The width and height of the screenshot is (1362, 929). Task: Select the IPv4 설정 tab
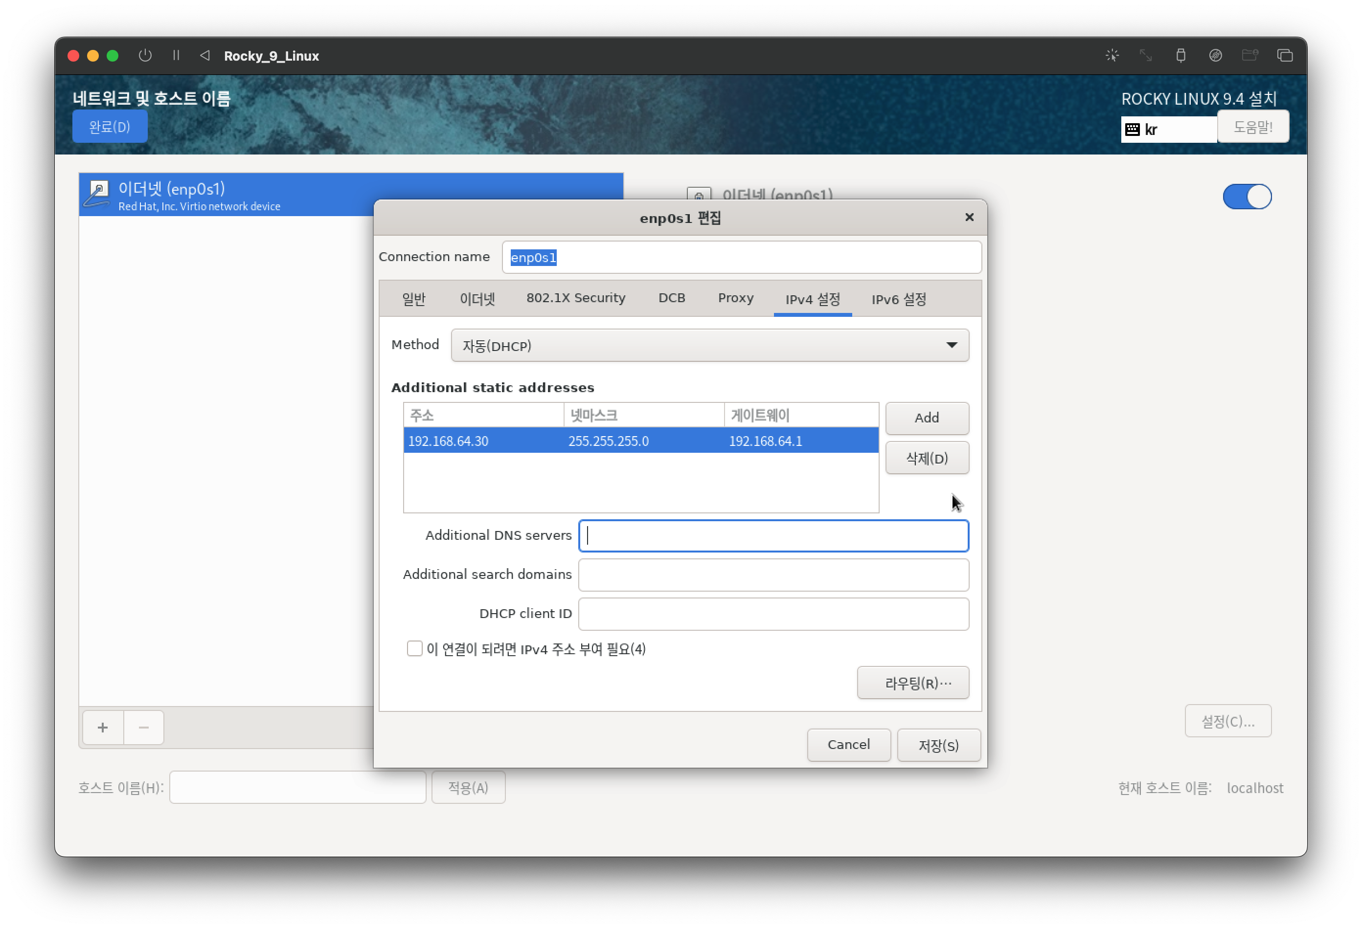[x=812, y=299]
